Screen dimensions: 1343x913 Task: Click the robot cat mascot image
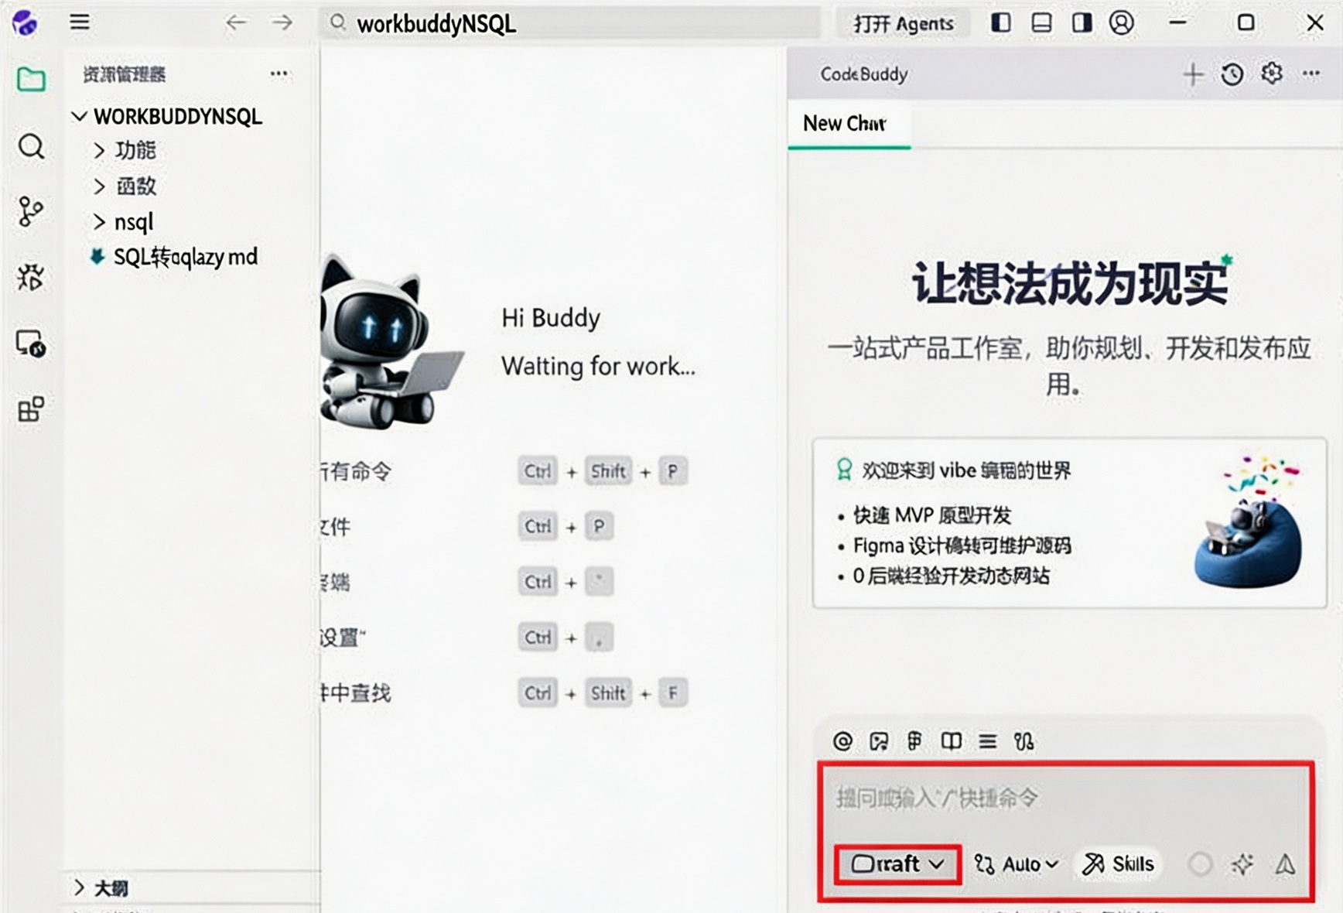click(391, 342)
